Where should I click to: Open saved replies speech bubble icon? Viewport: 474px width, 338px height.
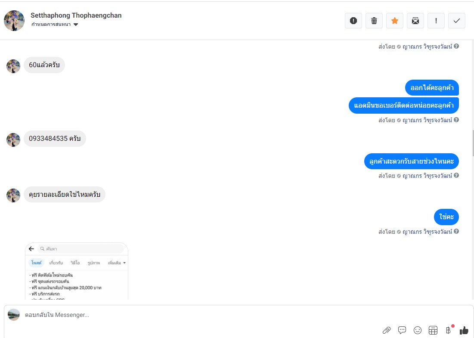(x=402, y=330)
